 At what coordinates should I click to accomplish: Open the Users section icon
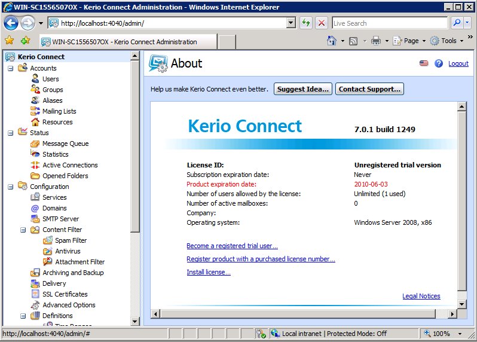35,79
